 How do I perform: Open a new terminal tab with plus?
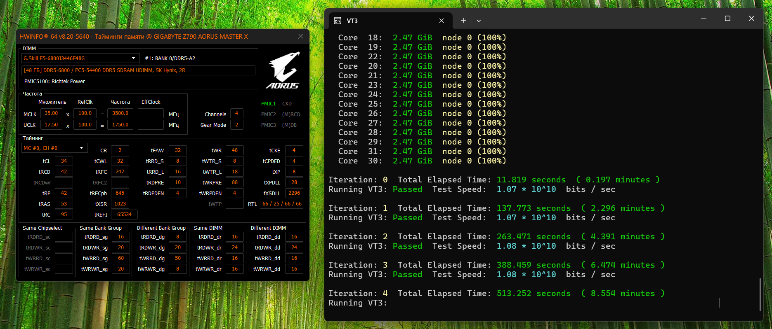tap(463, 21)
